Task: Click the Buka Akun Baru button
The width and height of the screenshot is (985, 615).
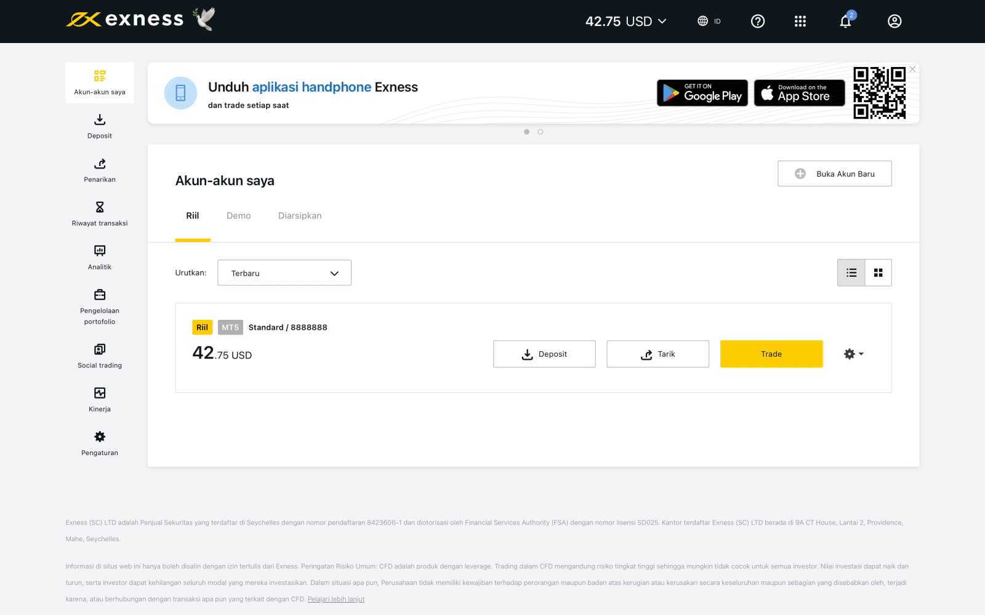Action: pyautogui.click(x=834, y=174)
